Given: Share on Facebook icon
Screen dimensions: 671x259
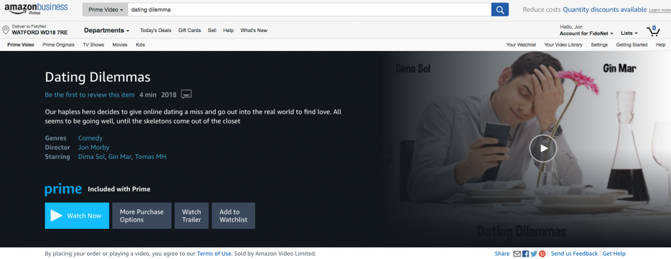Looking at the screenshot, I should (526, 254).
